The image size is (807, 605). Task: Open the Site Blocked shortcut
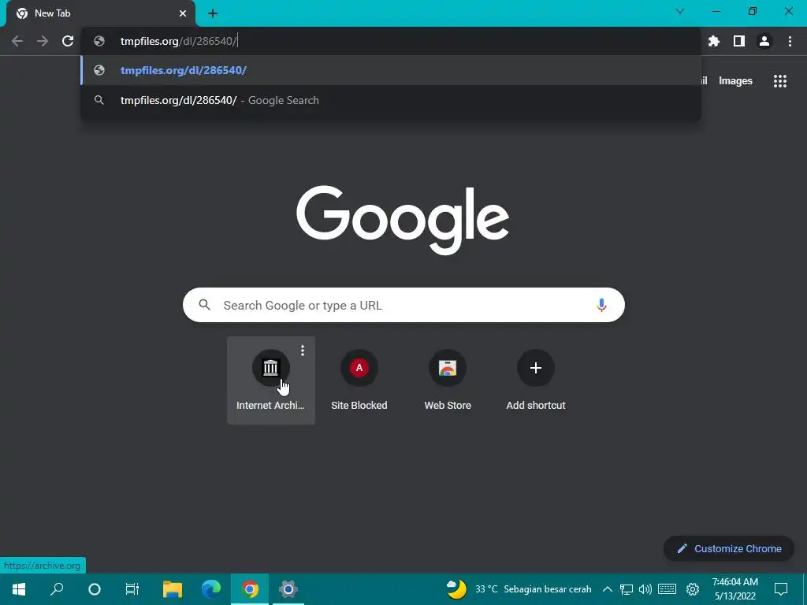(359, 380)
